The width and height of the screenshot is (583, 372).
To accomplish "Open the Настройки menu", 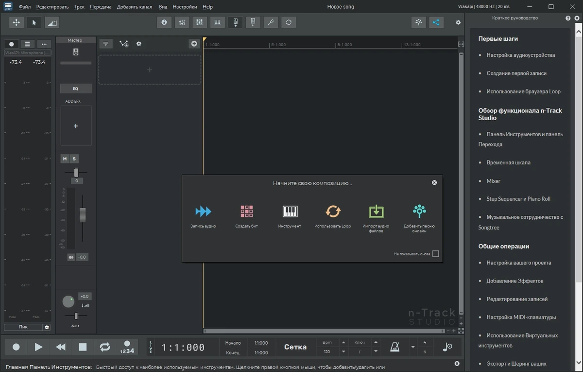I will 185,7.
